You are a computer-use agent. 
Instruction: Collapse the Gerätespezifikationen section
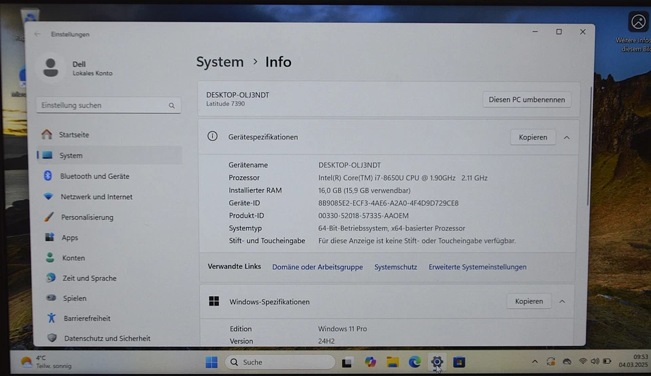567,138
